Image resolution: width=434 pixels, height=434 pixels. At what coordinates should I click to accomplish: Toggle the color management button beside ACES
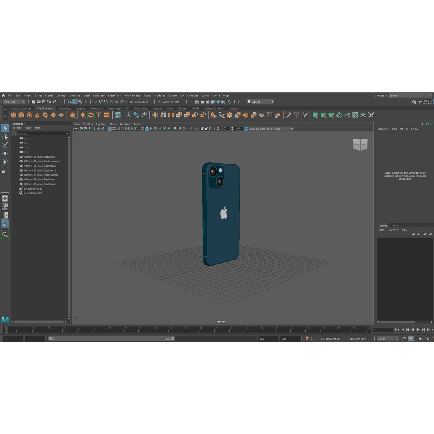pos(246,129)
